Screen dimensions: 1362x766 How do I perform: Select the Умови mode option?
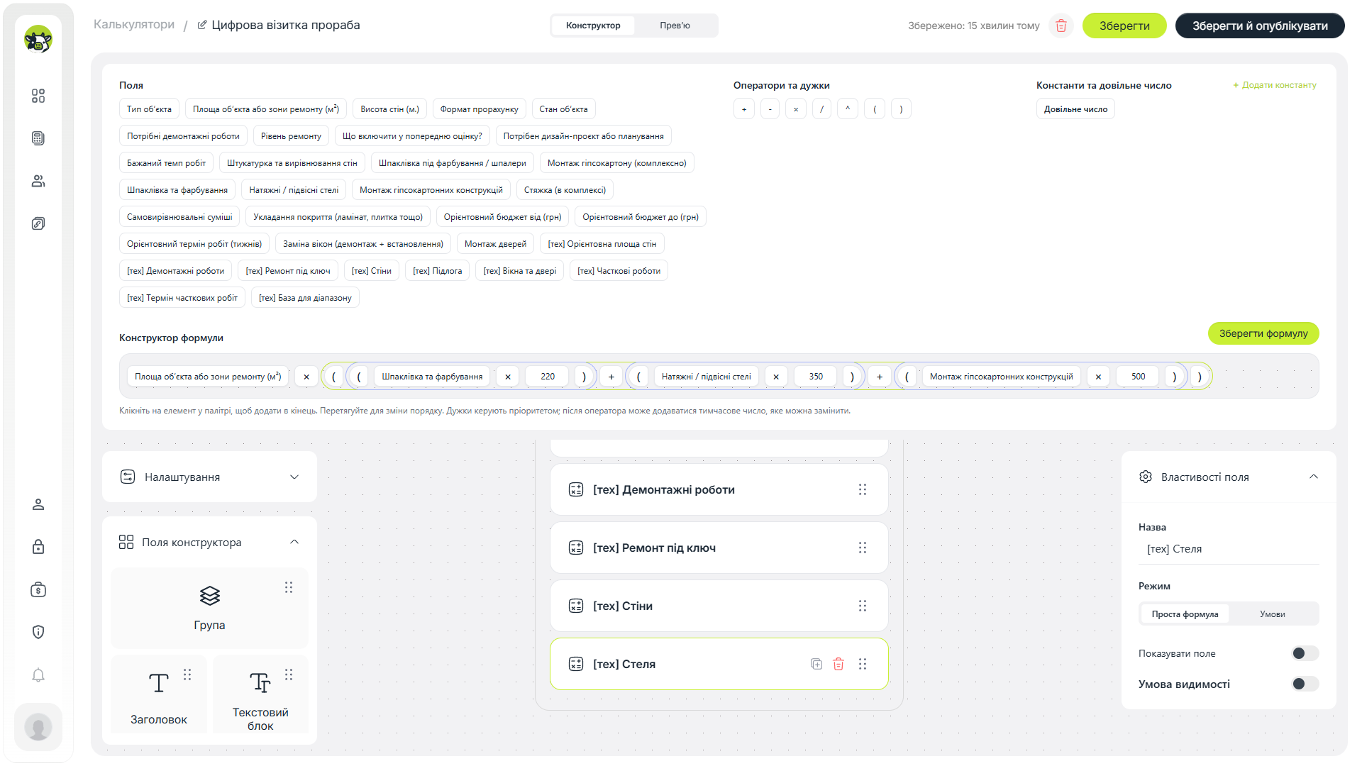(x=1273, y=614)
